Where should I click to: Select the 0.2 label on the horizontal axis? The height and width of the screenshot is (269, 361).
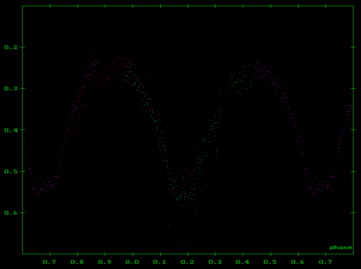tap(187, 262)
